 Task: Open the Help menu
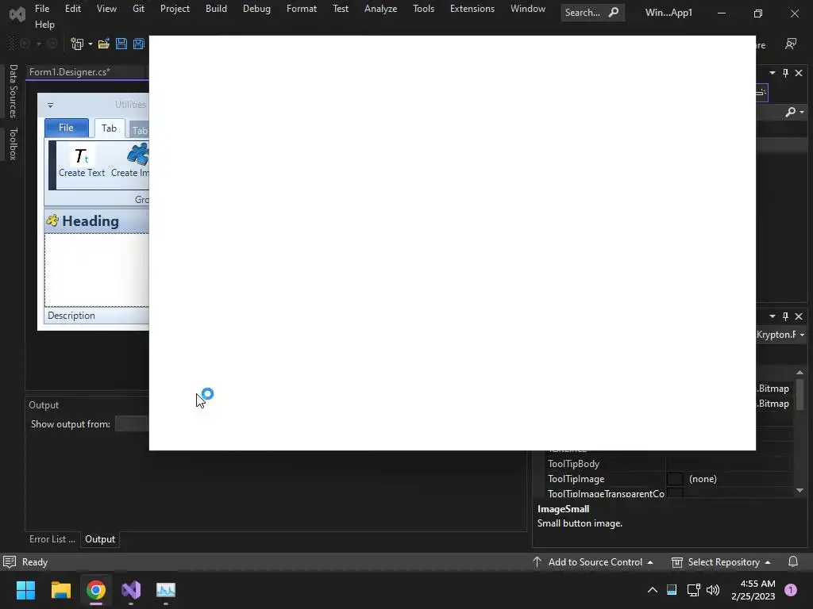44,25
